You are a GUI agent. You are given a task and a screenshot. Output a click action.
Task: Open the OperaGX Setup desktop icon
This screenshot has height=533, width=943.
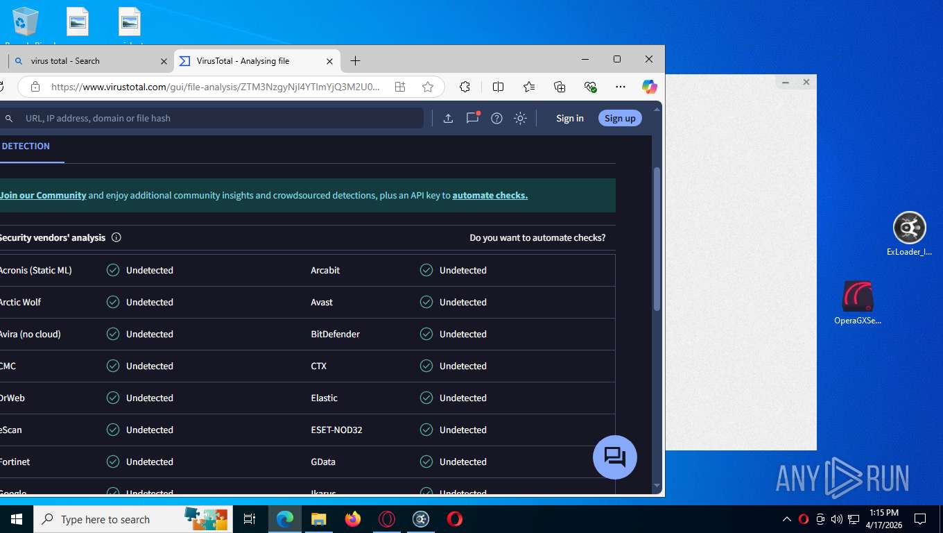[858, 303]
